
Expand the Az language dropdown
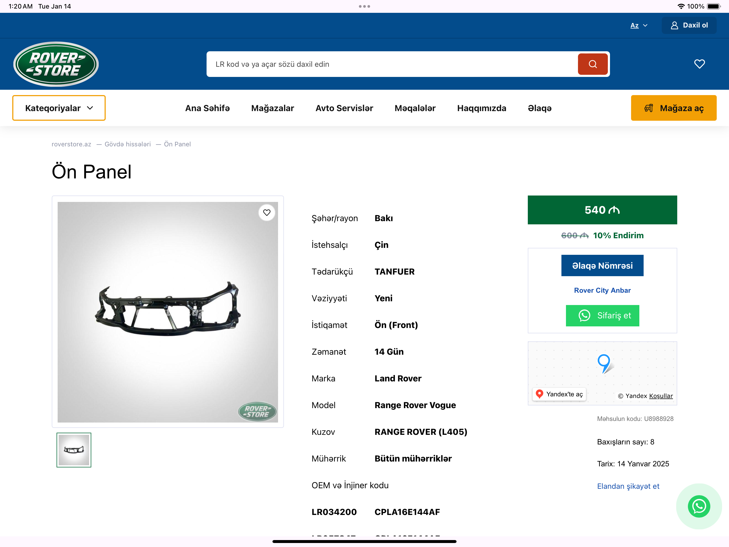point(639,25)
